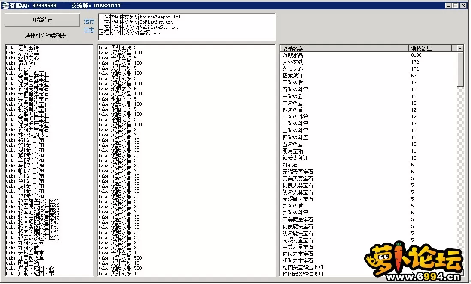Image resolution: width=471 pixels, height=284 pixels.
Task: Select 'take 屠龙凭证' in material type list
Action: [x=22, y=63]
